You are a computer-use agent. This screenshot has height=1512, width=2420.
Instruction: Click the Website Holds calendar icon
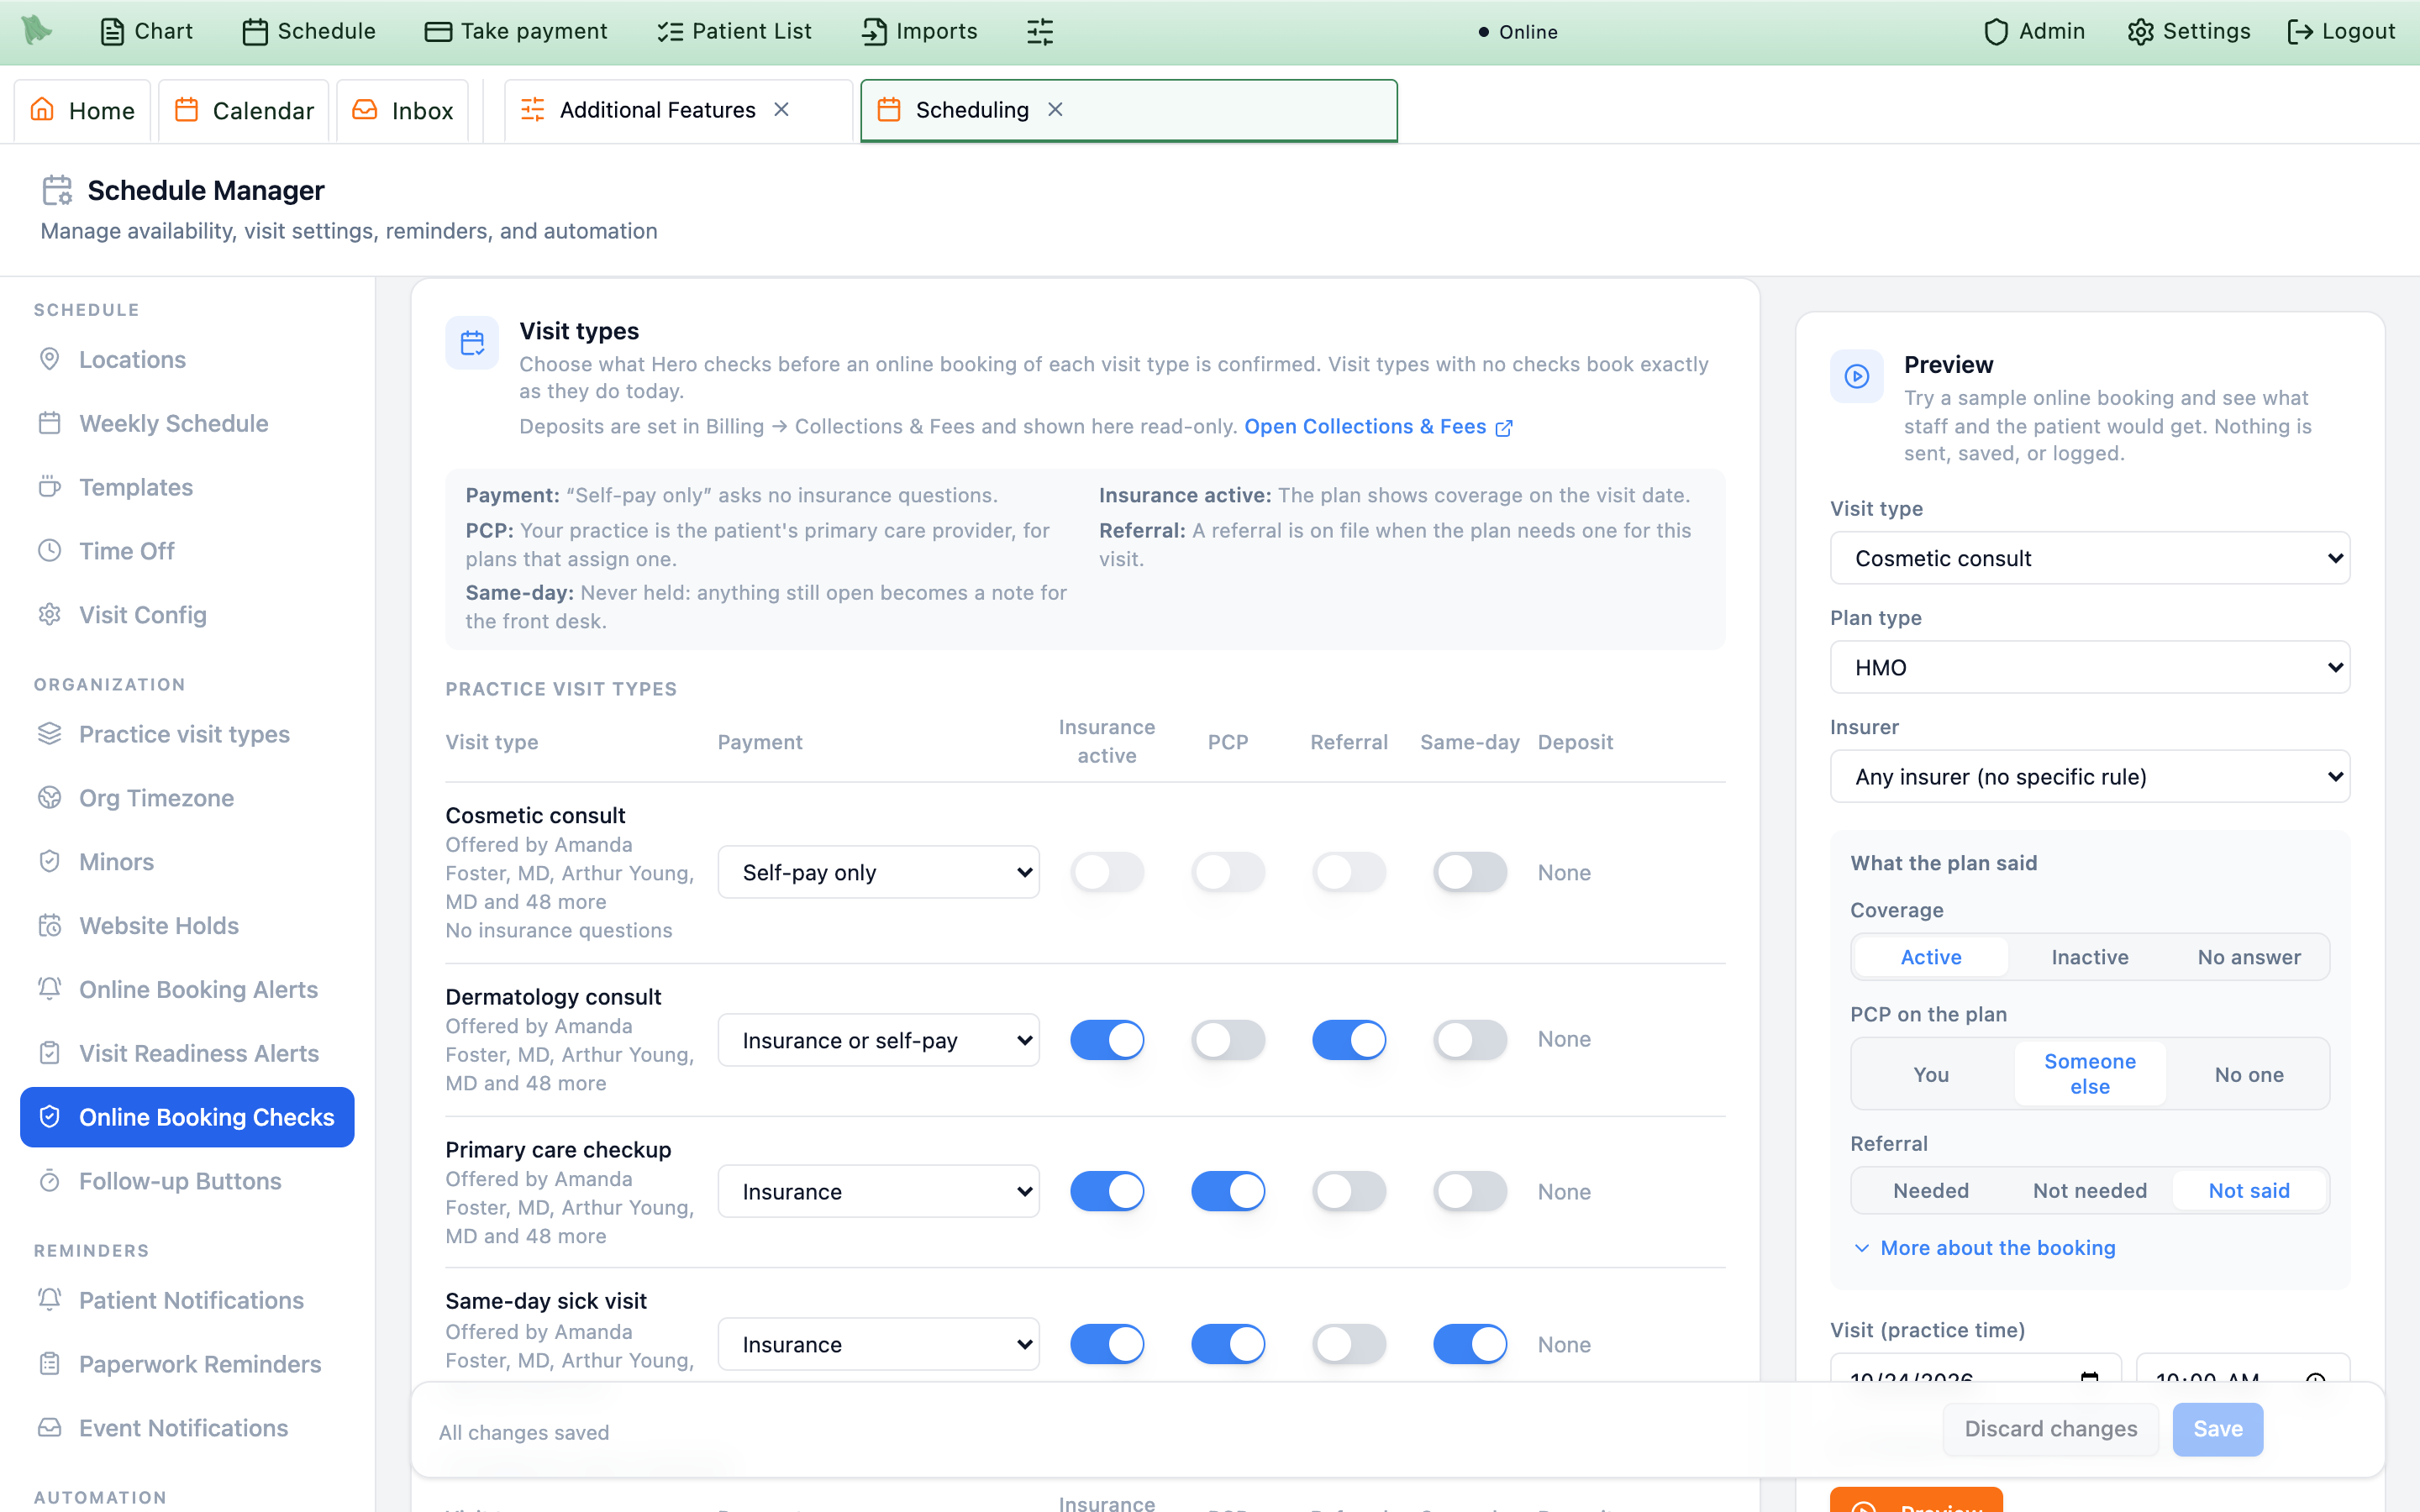coord(49,926)
